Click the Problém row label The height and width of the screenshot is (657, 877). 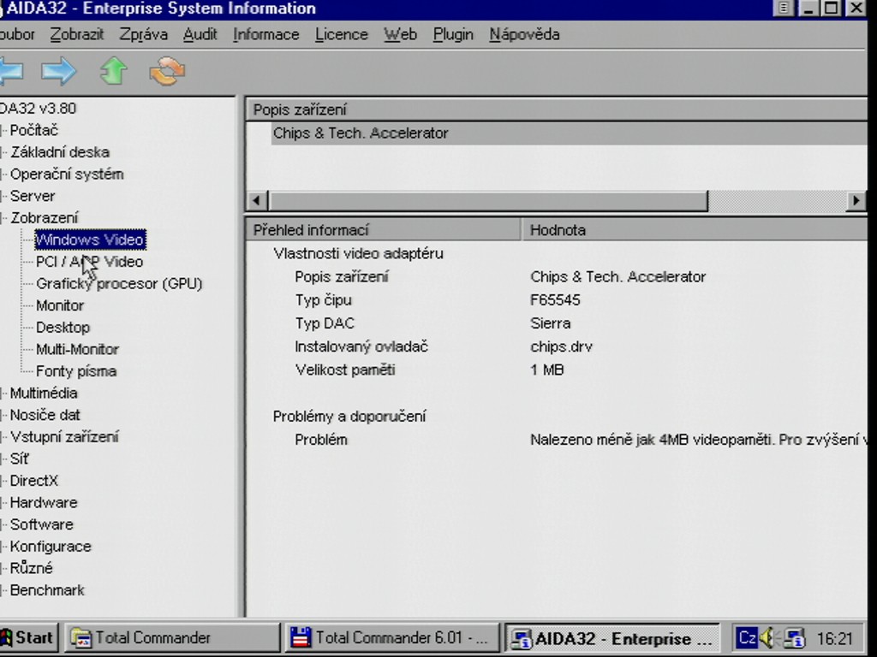point(321,440)
